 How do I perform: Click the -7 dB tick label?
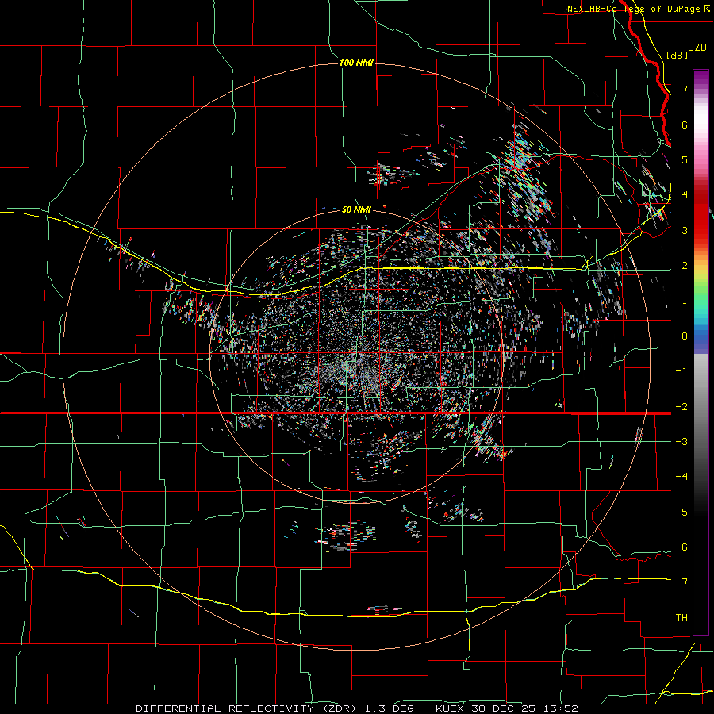coord(681,582)
